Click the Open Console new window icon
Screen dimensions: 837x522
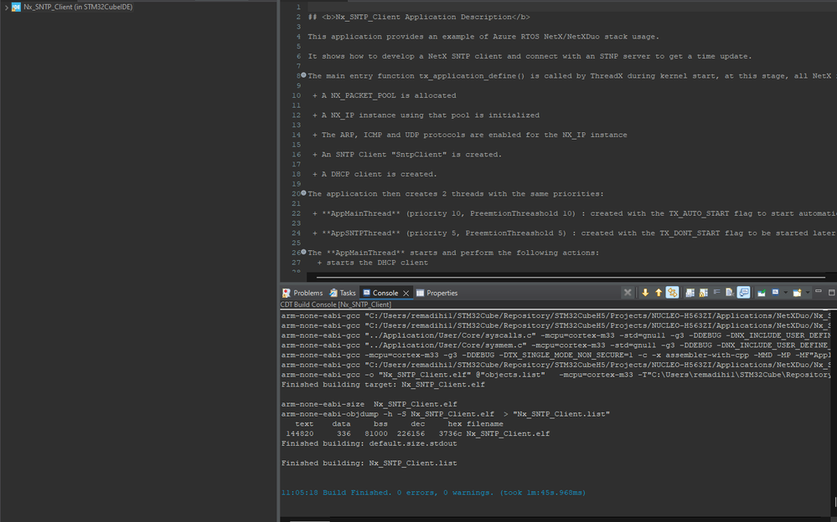(797, 292)
